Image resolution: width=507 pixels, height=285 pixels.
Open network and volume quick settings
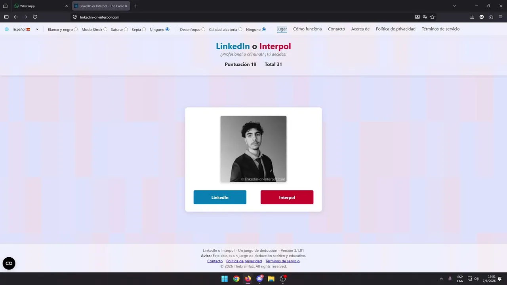pos(473,279)
